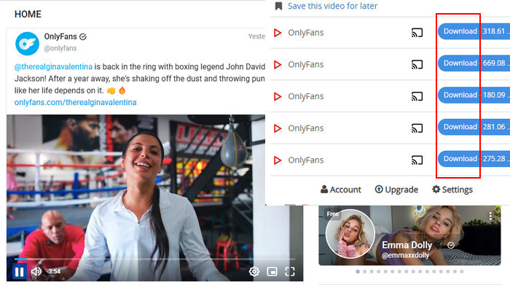Open onlyfans.com/therealginavalentina link
This screenshot has width=510, height=285.
click(x=76, y=103)
